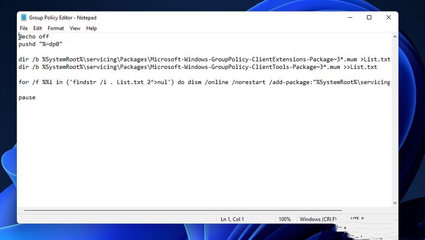The image size is (425, 240).
Task: Click the '>>List.txt' text on fourth line
Action: click(360, 67)
